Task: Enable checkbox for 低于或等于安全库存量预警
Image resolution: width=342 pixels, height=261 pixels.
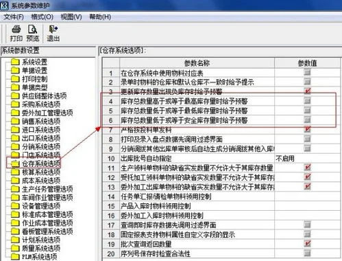Action: pyautogui.click(x=307, y=120)
